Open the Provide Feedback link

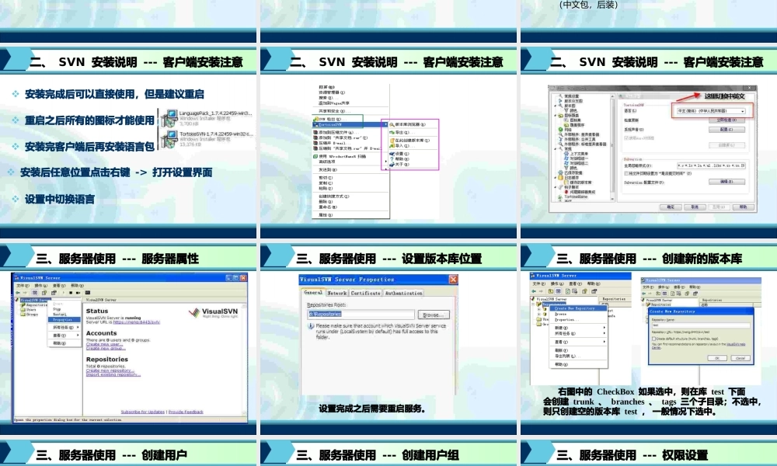point(186,412)
